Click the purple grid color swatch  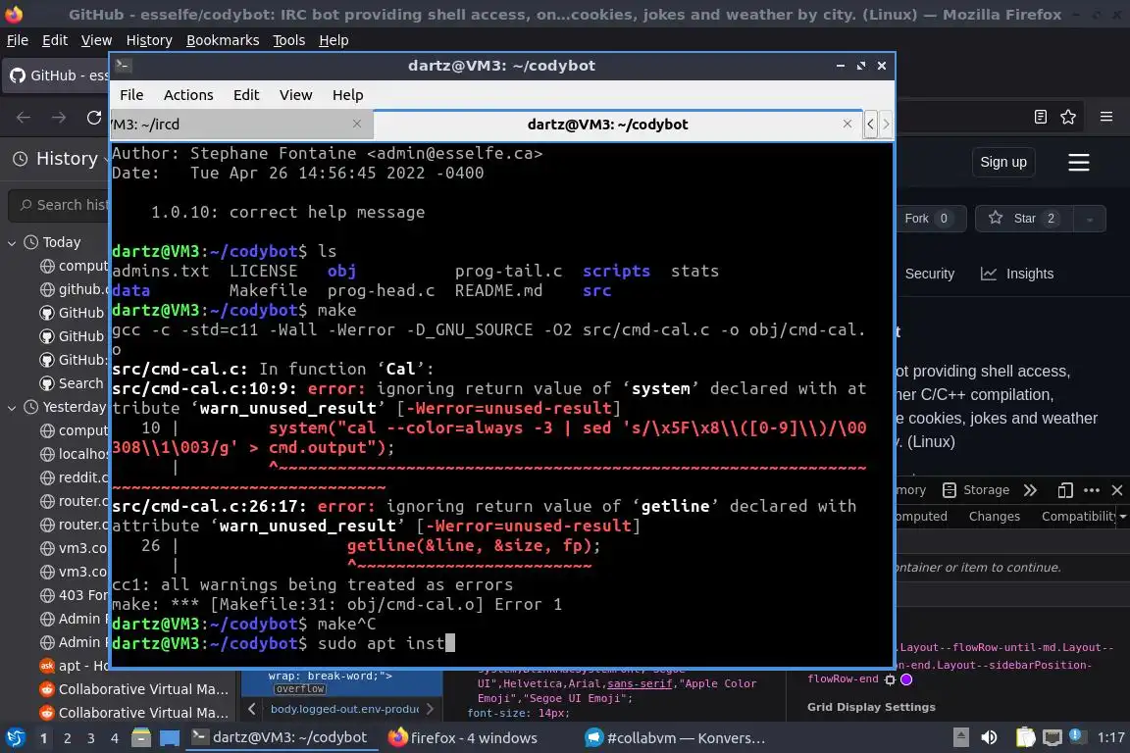click(906, 679)
